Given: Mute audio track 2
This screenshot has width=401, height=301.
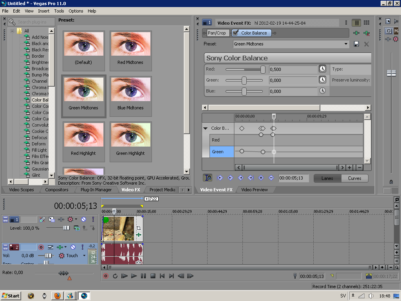Looking at the screenshot, I should tap(73, 247).
